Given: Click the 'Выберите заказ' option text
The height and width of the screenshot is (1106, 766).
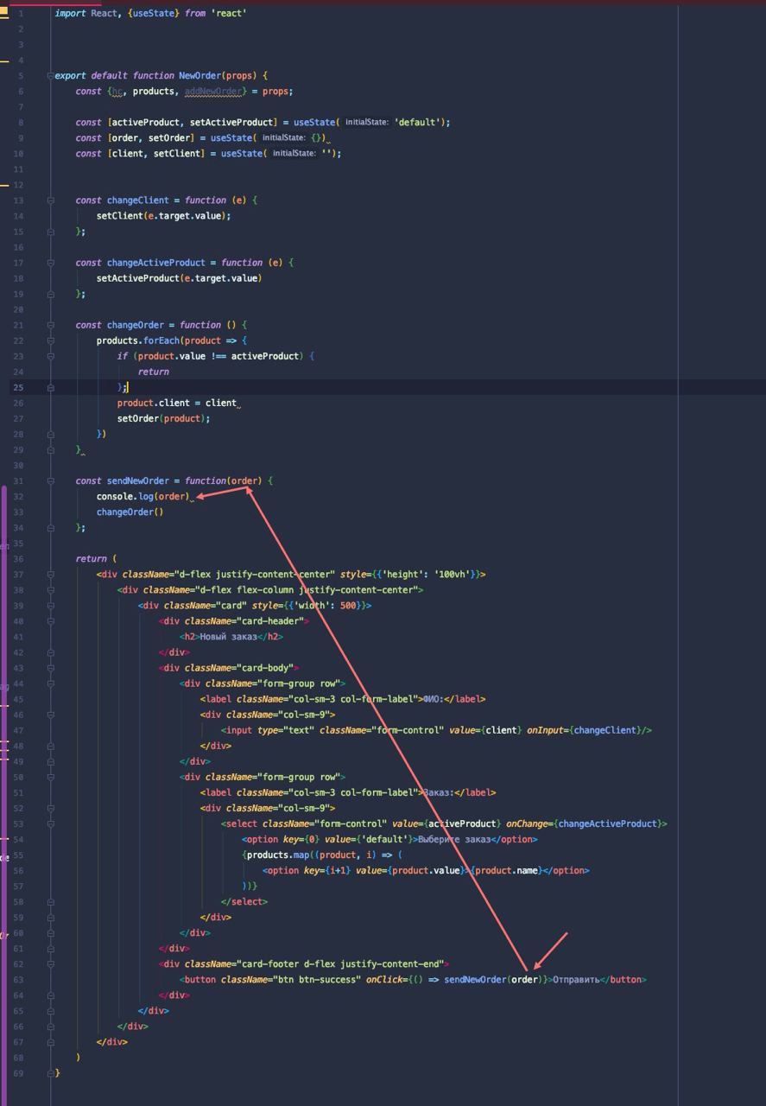Looking at the screenshot, I should point(454,839).
